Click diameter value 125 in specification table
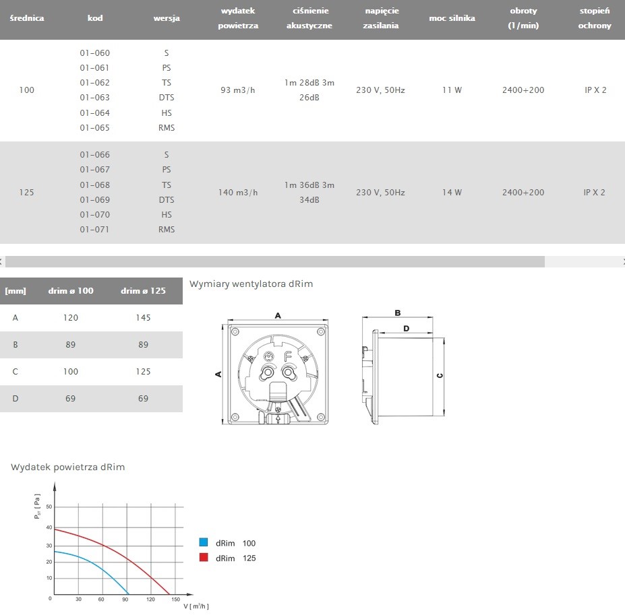 tap(27, 193)
